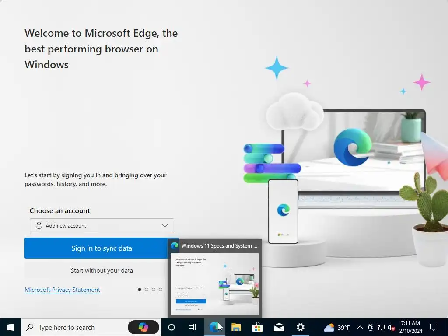Click the Edge window preview thumbnail
The height and width of the screenshot is (336, 448).
tap(214, 283)
